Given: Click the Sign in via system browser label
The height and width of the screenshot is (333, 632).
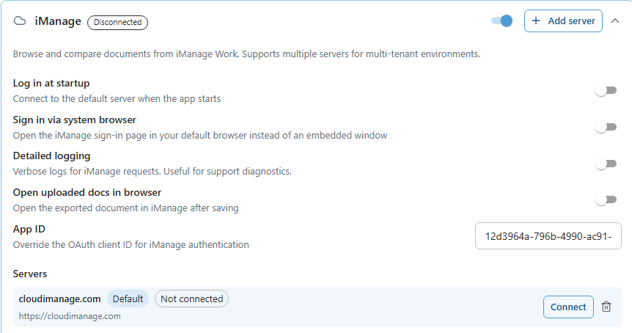Looking at the screenshot, I should click(75, 120).
